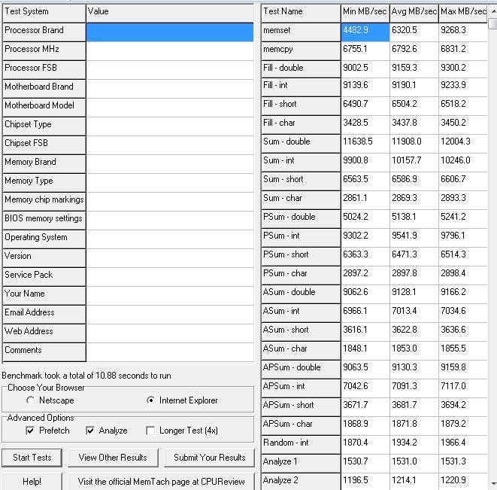Click the Sum - int max value 10246.0
The width and height of the screenshot is (497, 490).
[463, 163]
